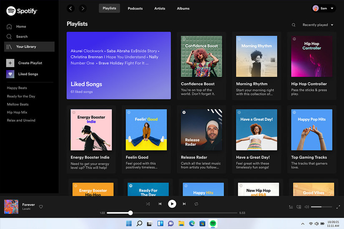
Task: Open File Explorer from taskbar
Action: (x=181, y=224)
